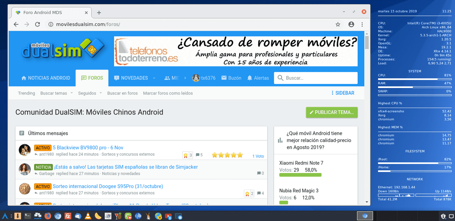
Task: Open tx6376 user account menu
Action: click(204, 78)
